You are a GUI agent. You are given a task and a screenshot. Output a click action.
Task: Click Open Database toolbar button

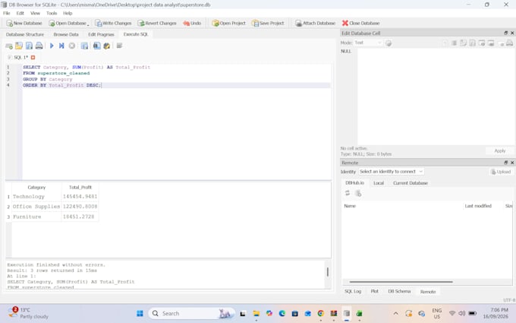point(67,23)
